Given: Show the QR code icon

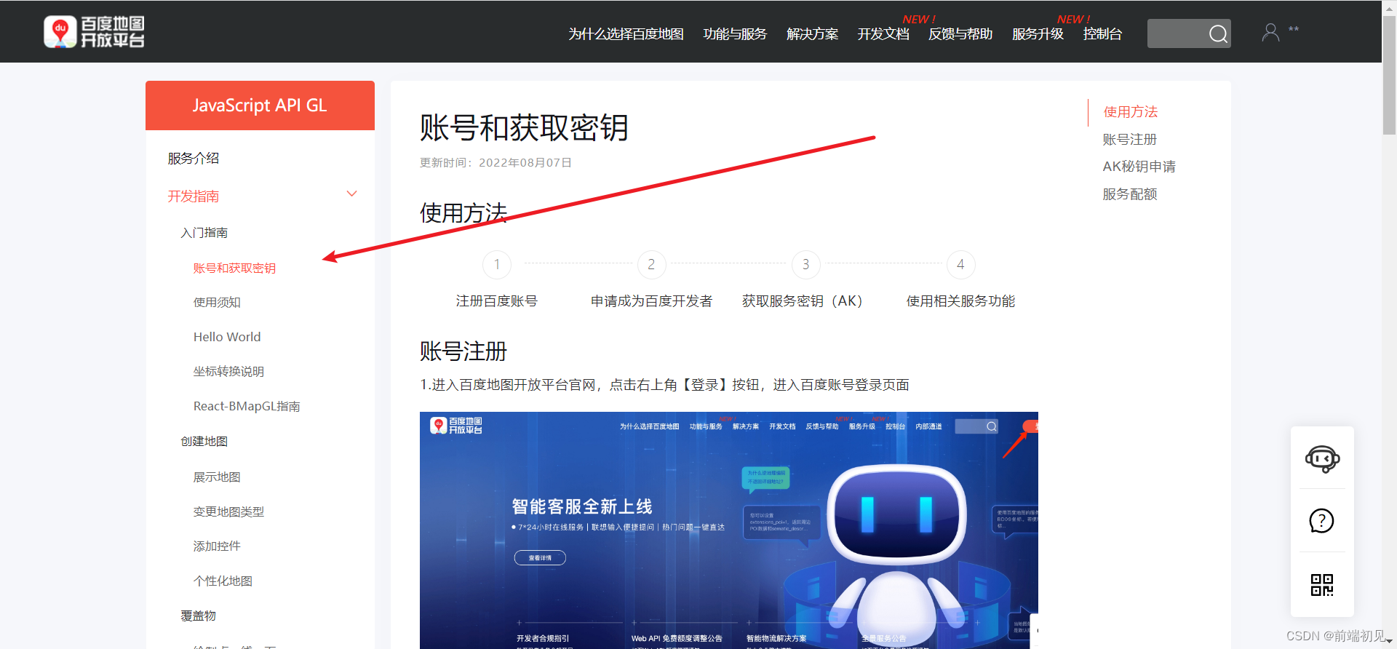Looking at the screenshot, I should pos(1321,584).
